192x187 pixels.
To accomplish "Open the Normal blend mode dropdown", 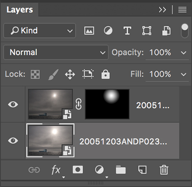I will [x=56, y=52].
